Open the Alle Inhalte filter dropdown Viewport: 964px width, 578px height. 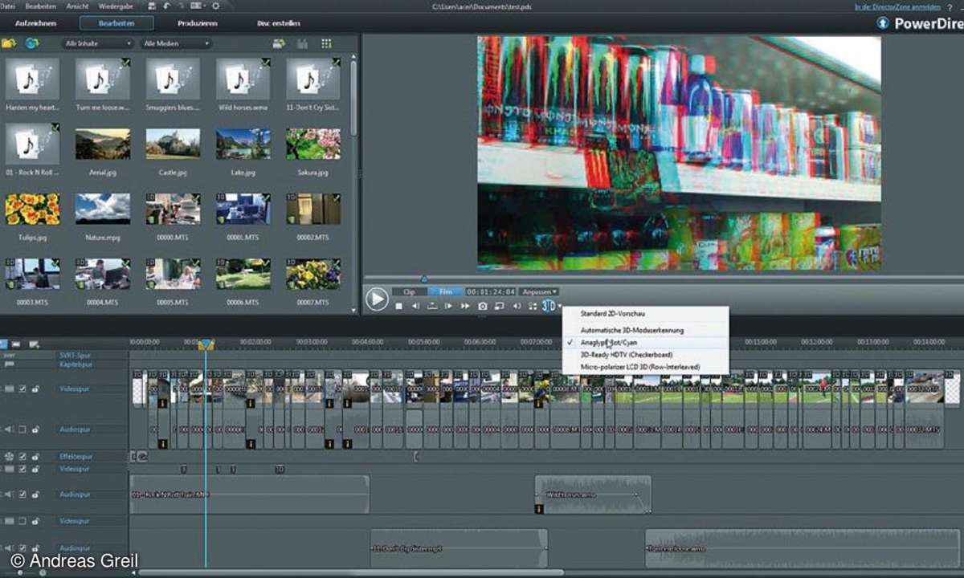click(x=98, y=43)
